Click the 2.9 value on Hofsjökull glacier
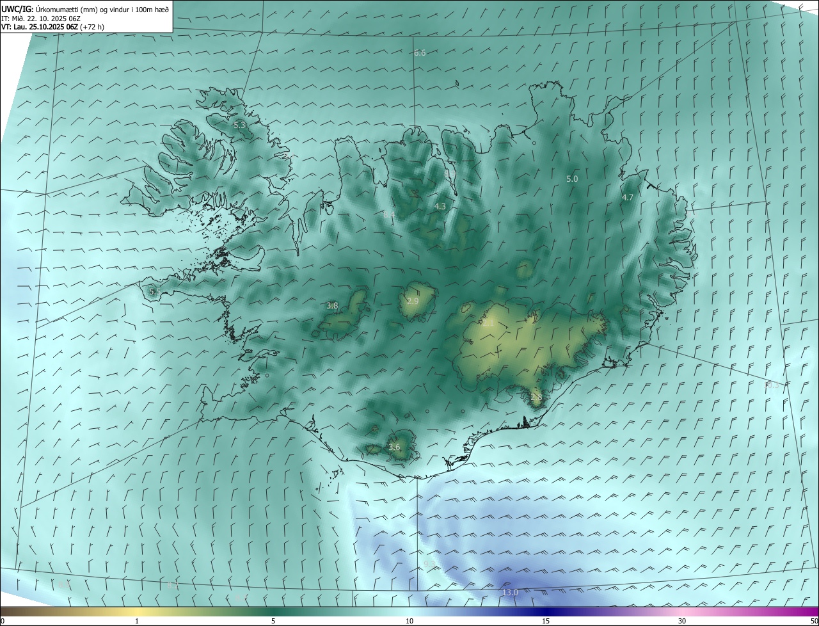 tap(413, 301)
